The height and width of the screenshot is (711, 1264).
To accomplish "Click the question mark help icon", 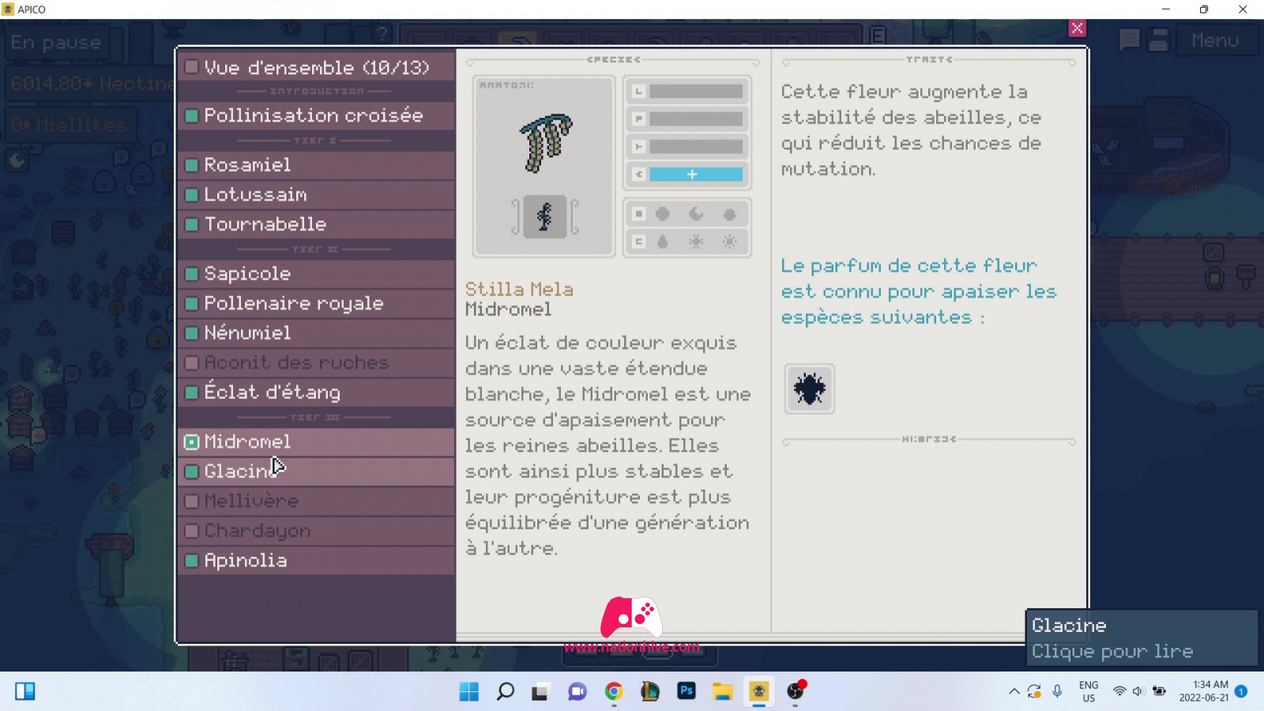I will (382, 34).
